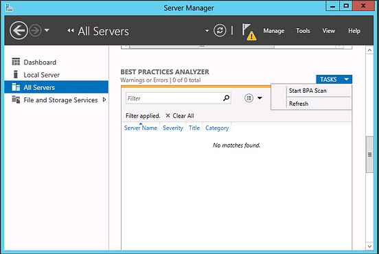Click magnifier search icon in Filter box

[226, 98]
